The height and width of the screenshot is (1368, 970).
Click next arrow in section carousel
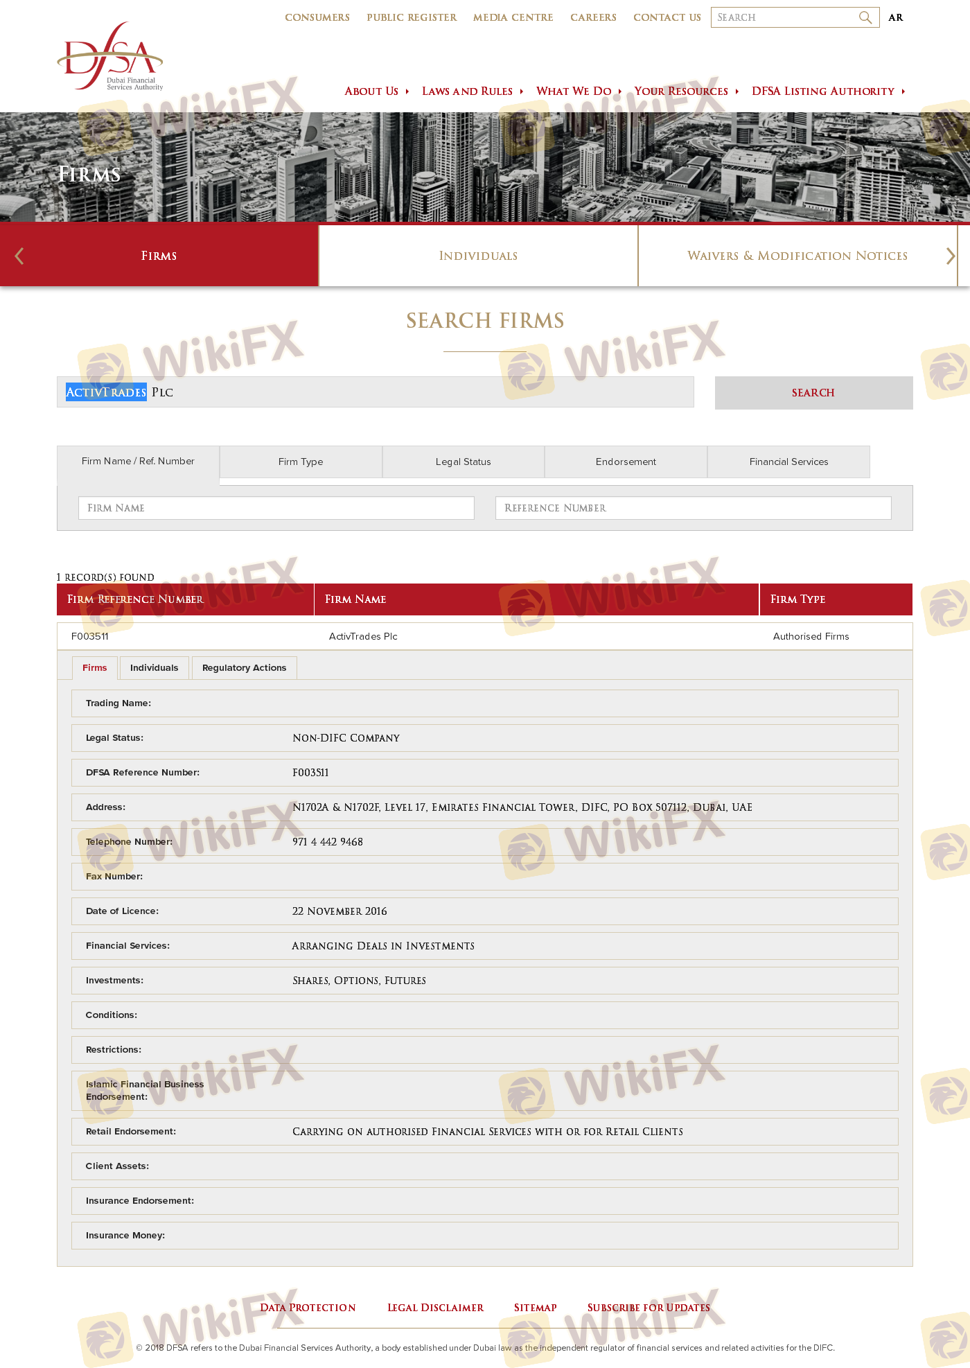pos(951,256)
